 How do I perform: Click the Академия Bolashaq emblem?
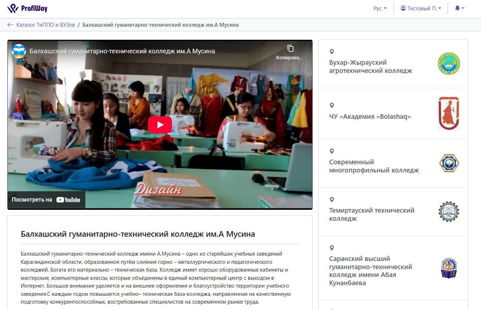[x=449, y=113]
